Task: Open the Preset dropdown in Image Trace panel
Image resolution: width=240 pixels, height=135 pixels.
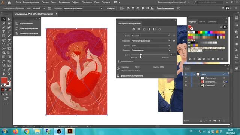Action: (x=151, y=36)
